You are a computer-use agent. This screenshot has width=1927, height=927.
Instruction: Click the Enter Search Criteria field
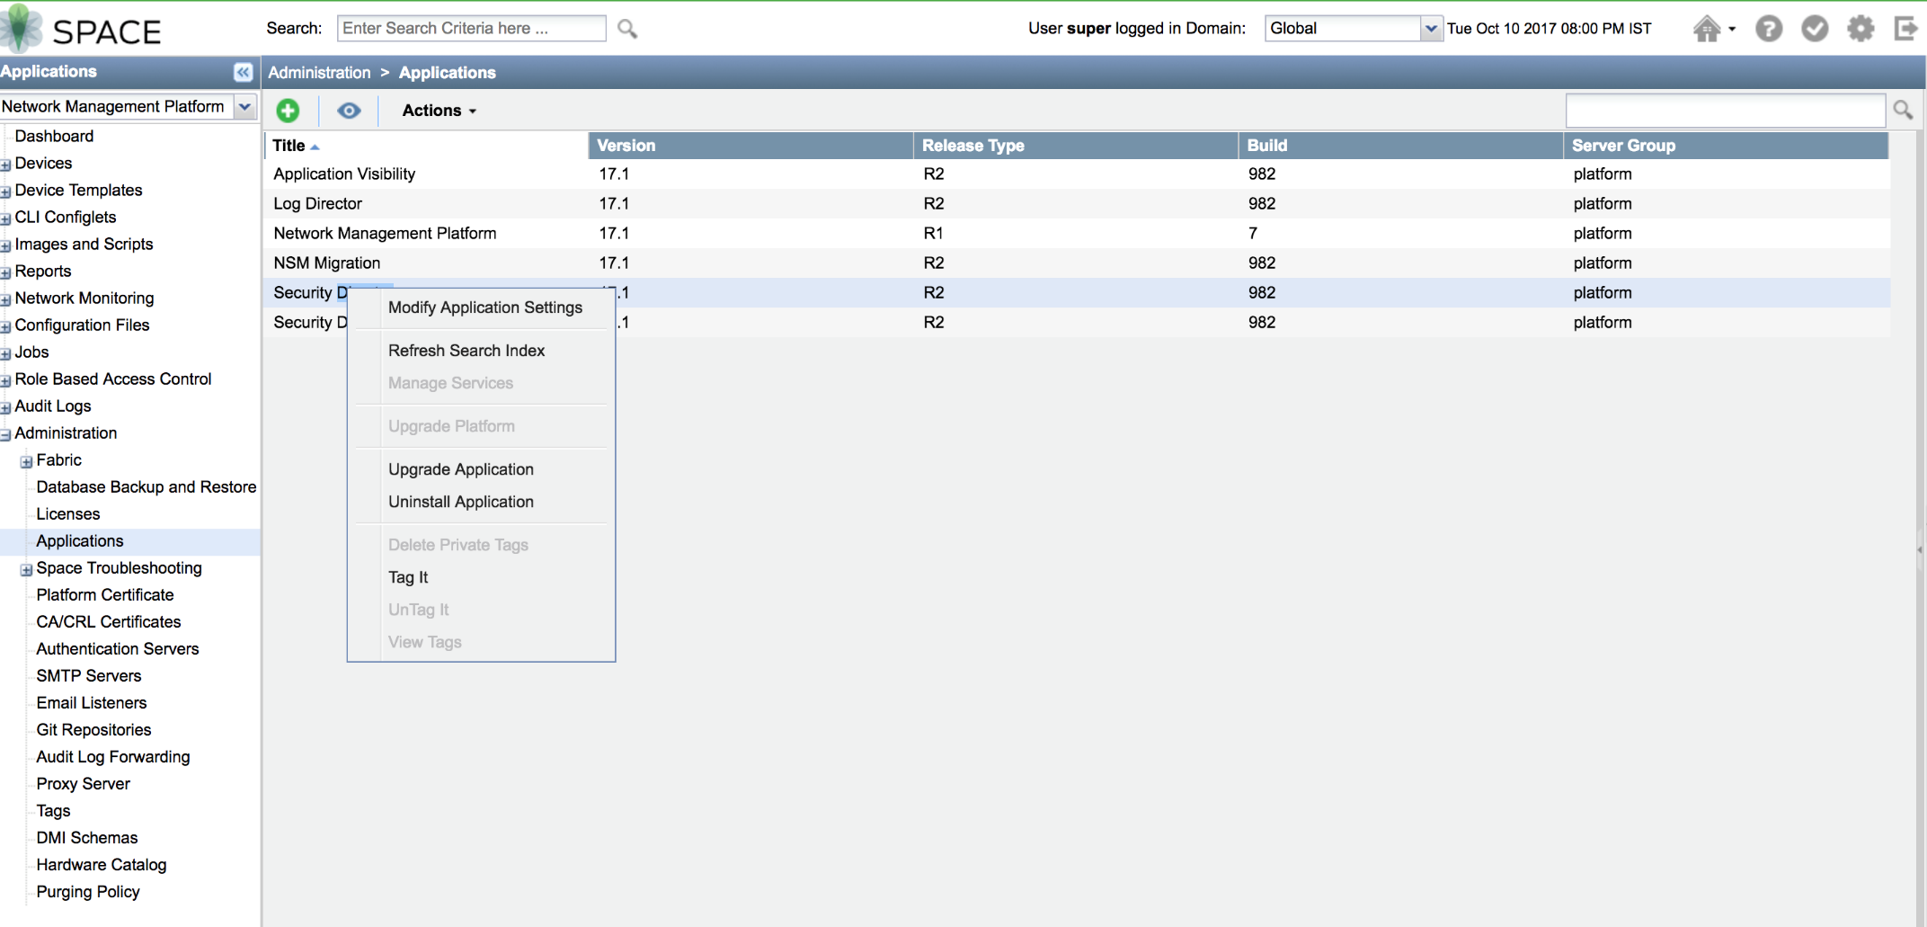[x=471, y=29]
